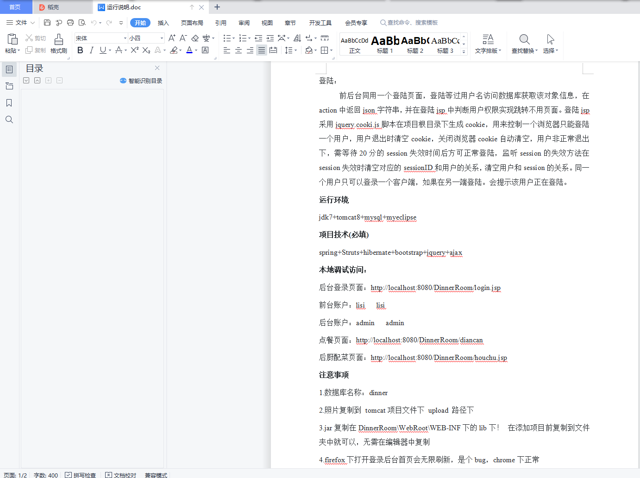Toggle Spell Check (拼写检查) in status bar
This screenshot has height=478, width=640.
[x=81, y=475]
